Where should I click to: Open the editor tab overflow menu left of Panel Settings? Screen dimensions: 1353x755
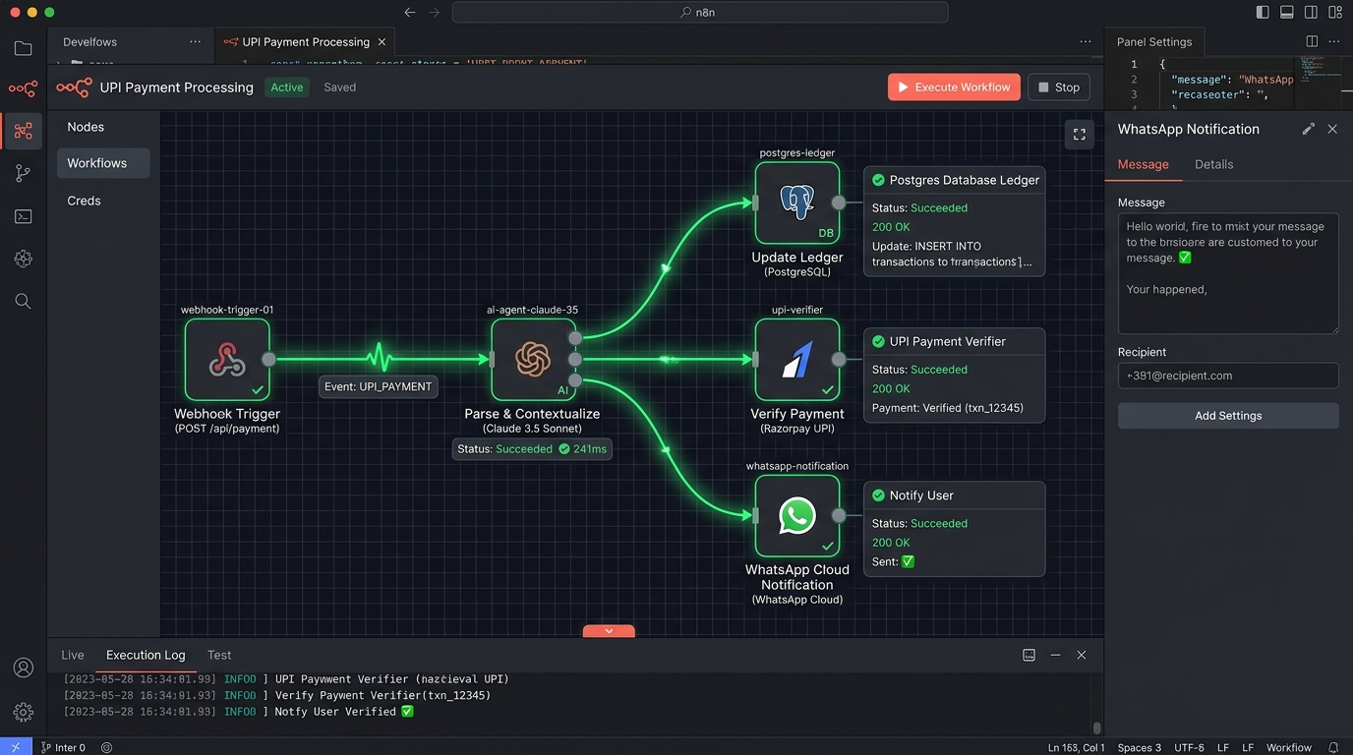[x=1086, y=42]
